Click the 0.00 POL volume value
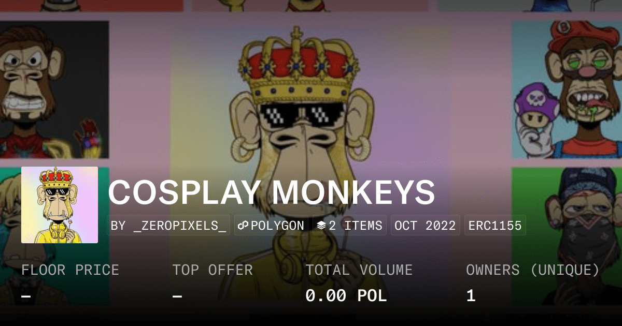 346,296
